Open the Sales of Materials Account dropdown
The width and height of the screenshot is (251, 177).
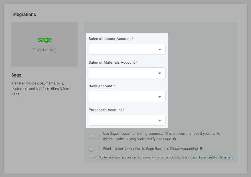tap(127, 73)
